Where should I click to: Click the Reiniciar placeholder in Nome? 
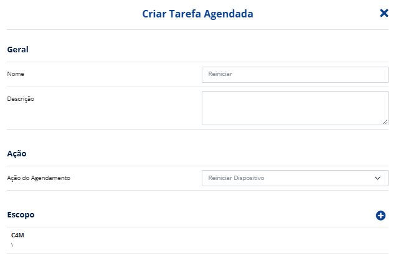(220, 74)
